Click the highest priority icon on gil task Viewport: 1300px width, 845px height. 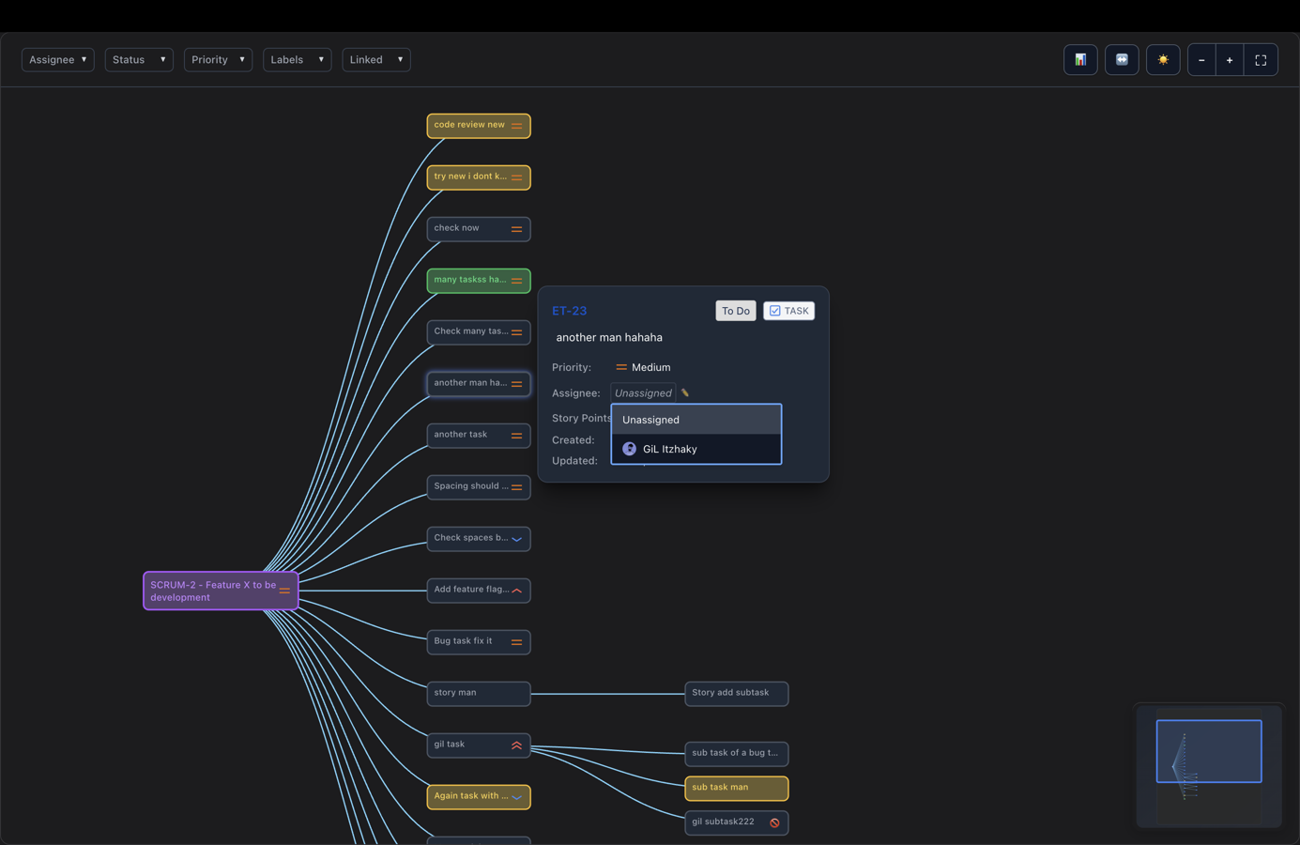pos(516,745)
